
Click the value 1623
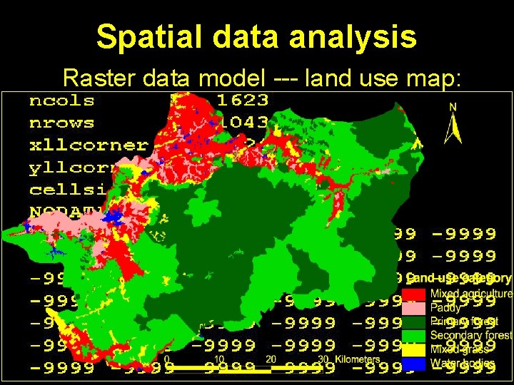[x=242, y=101]
